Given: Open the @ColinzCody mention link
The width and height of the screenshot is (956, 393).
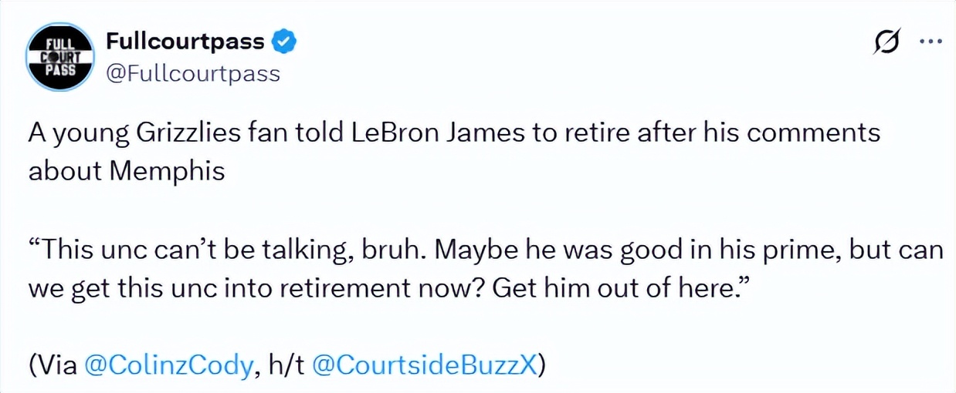Looking at the screenshot, I should pyautogui.click(x=168, y=365).
